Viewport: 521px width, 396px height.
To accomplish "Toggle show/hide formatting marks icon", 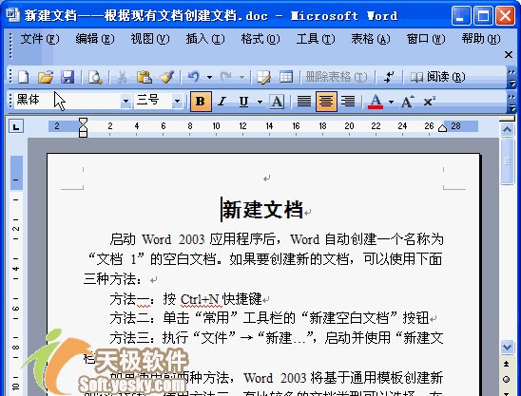I will point(389,77).
